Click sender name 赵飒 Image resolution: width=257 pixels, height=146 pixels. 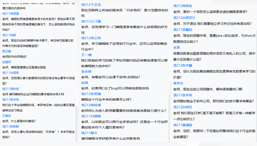coord(85,83)
